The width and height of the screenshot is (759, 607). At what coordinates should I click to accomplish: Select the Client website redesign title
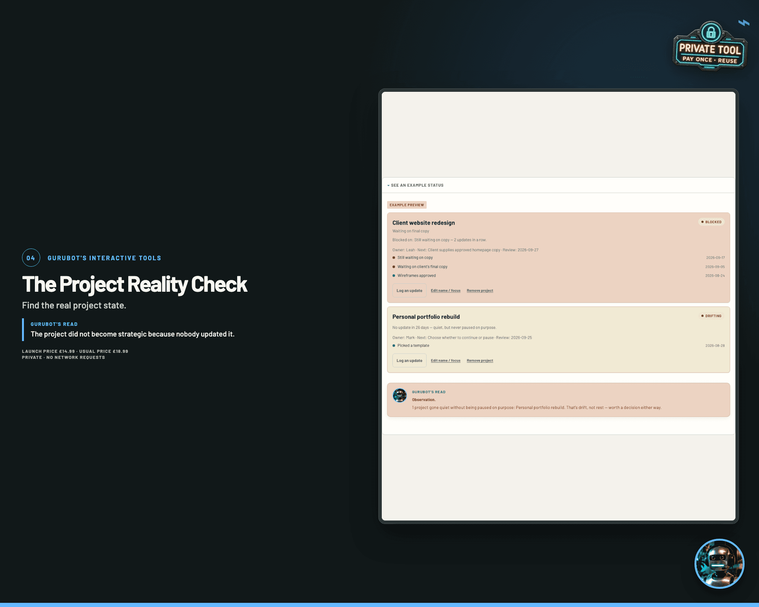click(424, 223)
